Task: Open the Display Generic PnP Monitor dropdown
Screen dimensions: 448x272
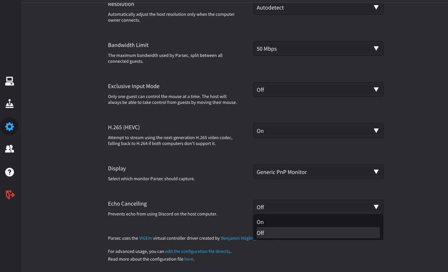Action: click(x=318, y=172)
